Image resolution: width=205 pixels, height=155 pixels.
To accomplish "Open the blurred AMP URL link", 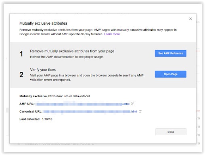I will tap(83, 104).
